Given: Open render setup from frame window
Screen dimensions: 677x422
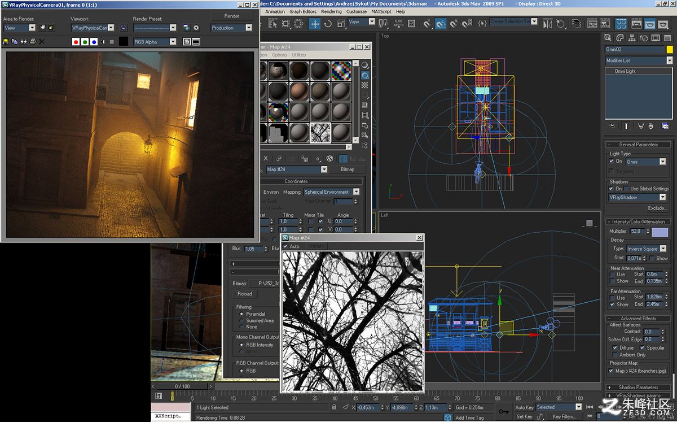Looking at the screenshot, I should 186,27.
